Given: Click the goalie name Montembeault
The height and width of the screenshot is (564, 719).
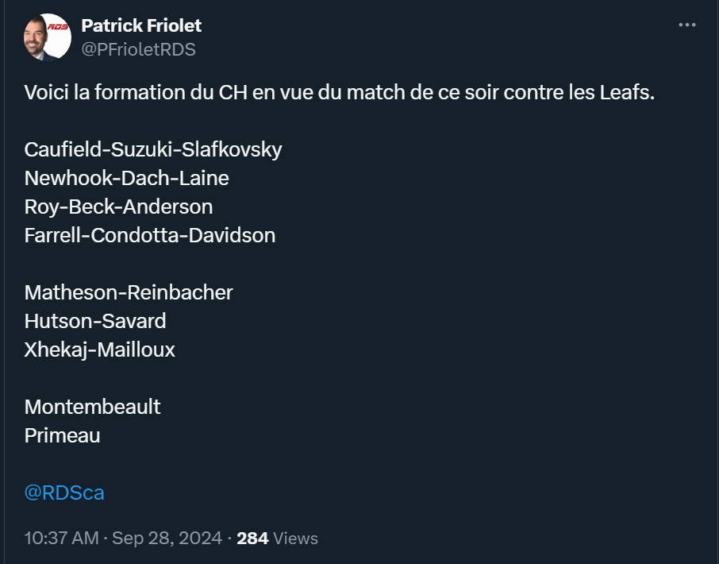Looking at the screenshot, I should [93, 407].
